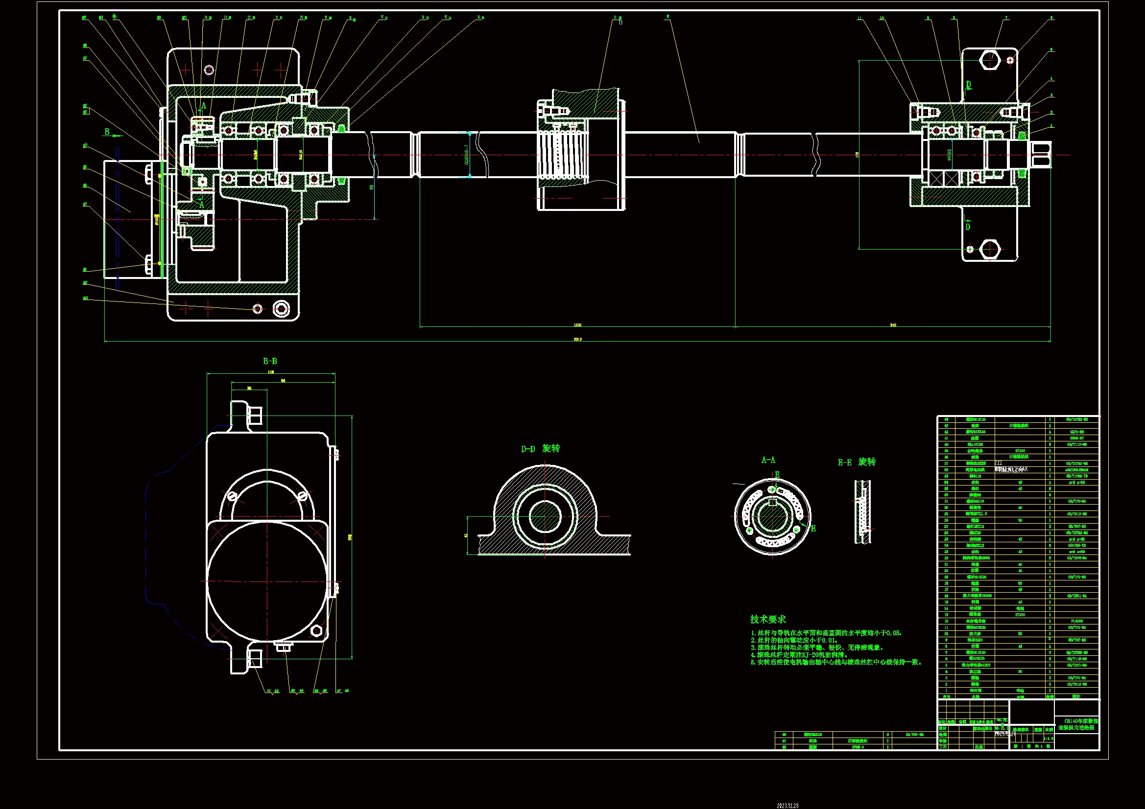1145x809 pixels.
Task: Select the 345 dimension text
Action: click(x=893, y=325)
